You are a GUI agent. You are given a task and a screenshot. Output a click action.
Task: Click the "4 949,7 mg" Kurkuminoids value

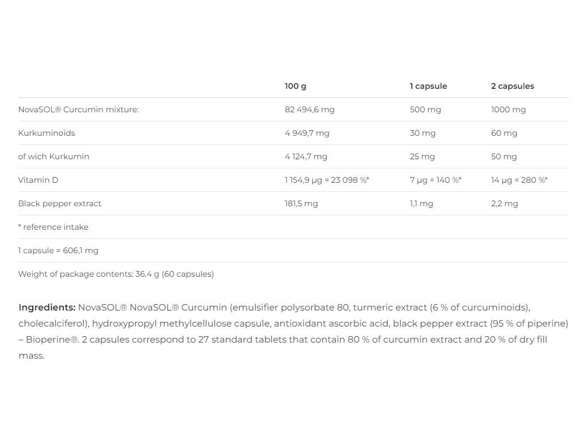[307, 133]
